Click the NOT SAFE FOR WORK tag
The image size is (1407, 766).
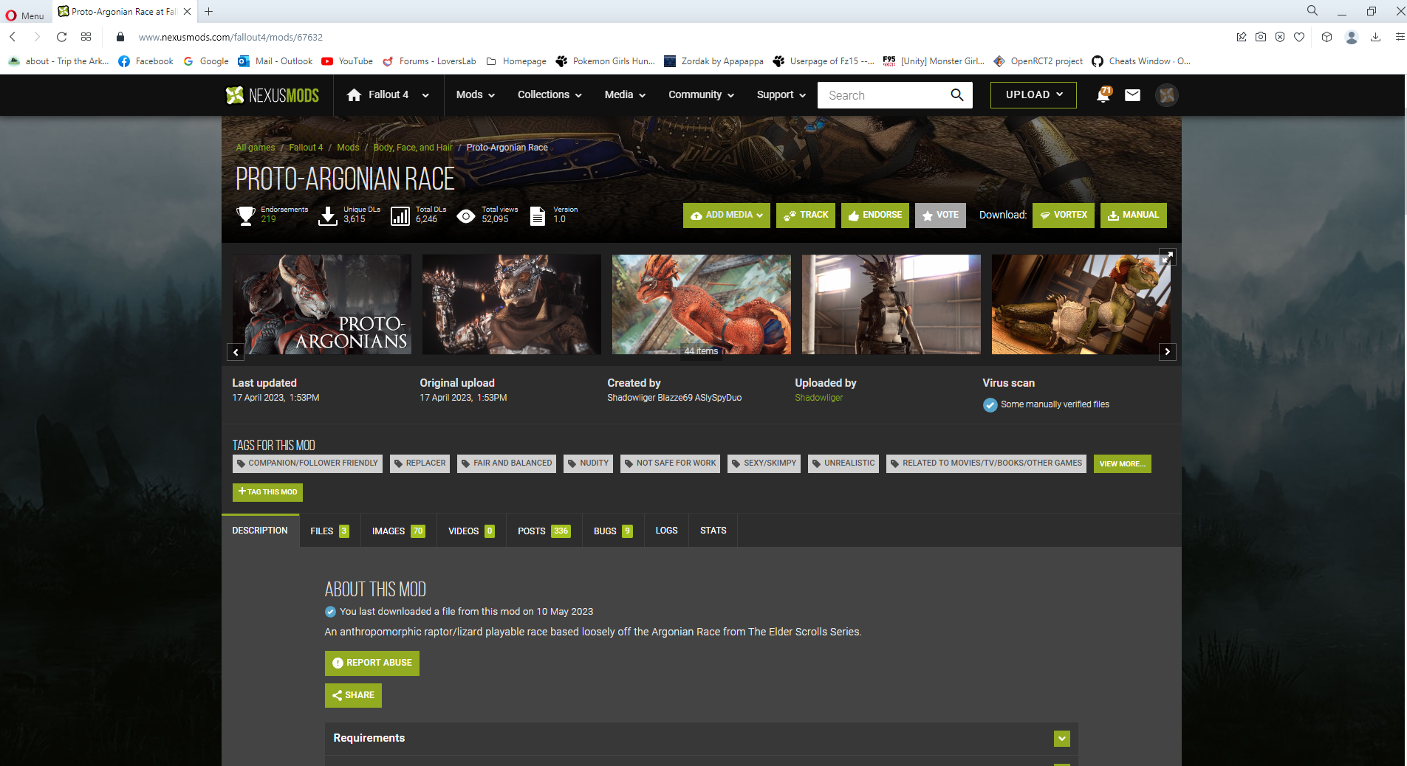point(670,463)
